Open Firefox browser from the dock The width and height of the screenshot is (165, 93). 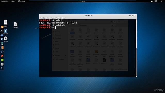point(2,27)
